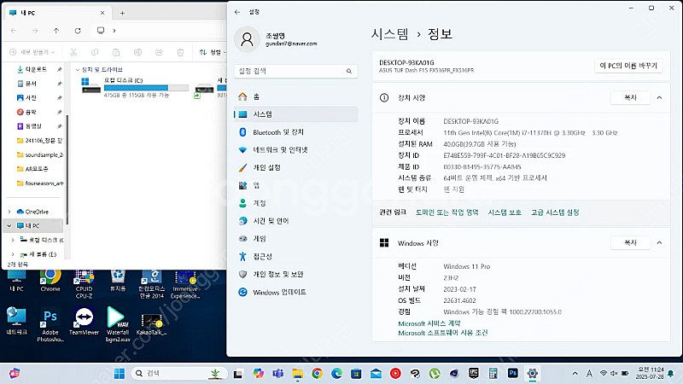
Task: Click the user profile avatar in Settings
Action: pos(247,39)
